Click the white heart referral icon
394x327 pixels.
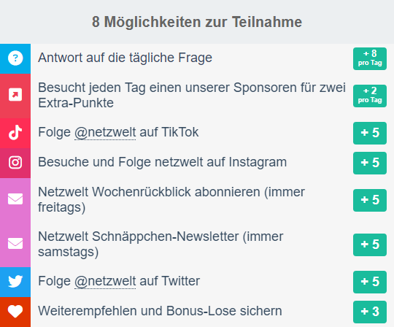pos(15,312)
